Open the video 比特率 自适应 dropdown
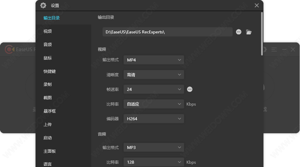Viewport: 300px width, 167px height. 154,104
